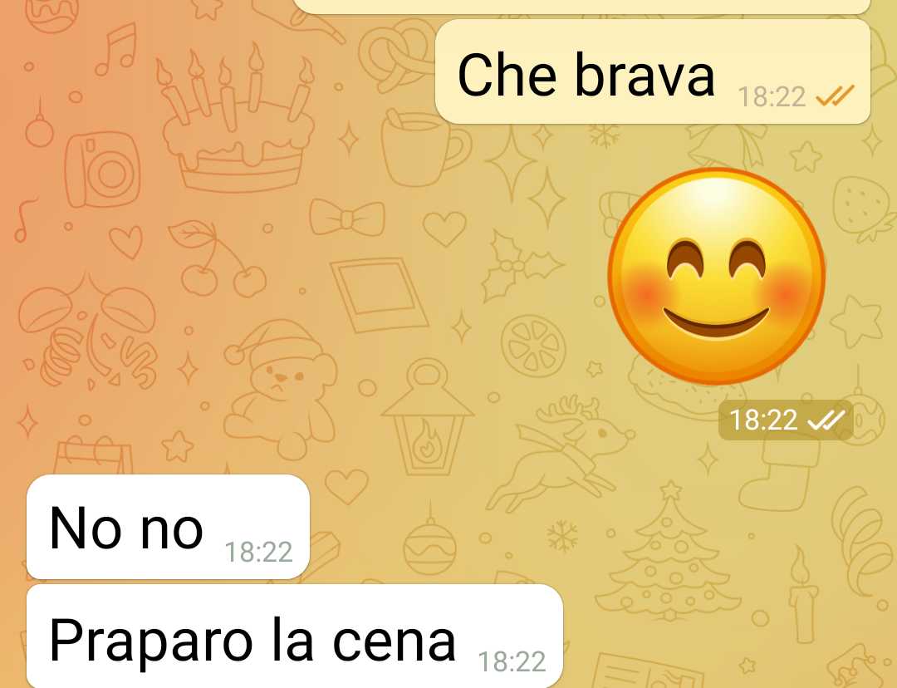This screenshot has height=688, width=897.
Task: Click the cherries doodle in the wallpaper
Action: click(218, 258)
